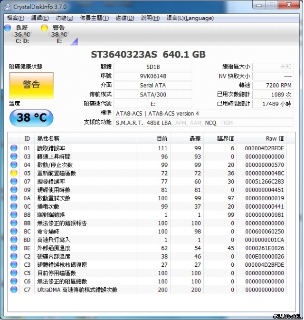
Task: Click the drive letter field E:
Action: (x=153, y=104)
